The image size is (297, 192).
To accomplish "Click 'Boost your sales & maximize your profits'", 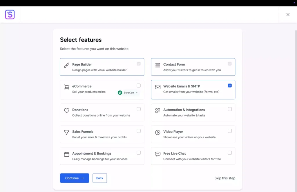I will pyautogui.click(x=99, y=137).
